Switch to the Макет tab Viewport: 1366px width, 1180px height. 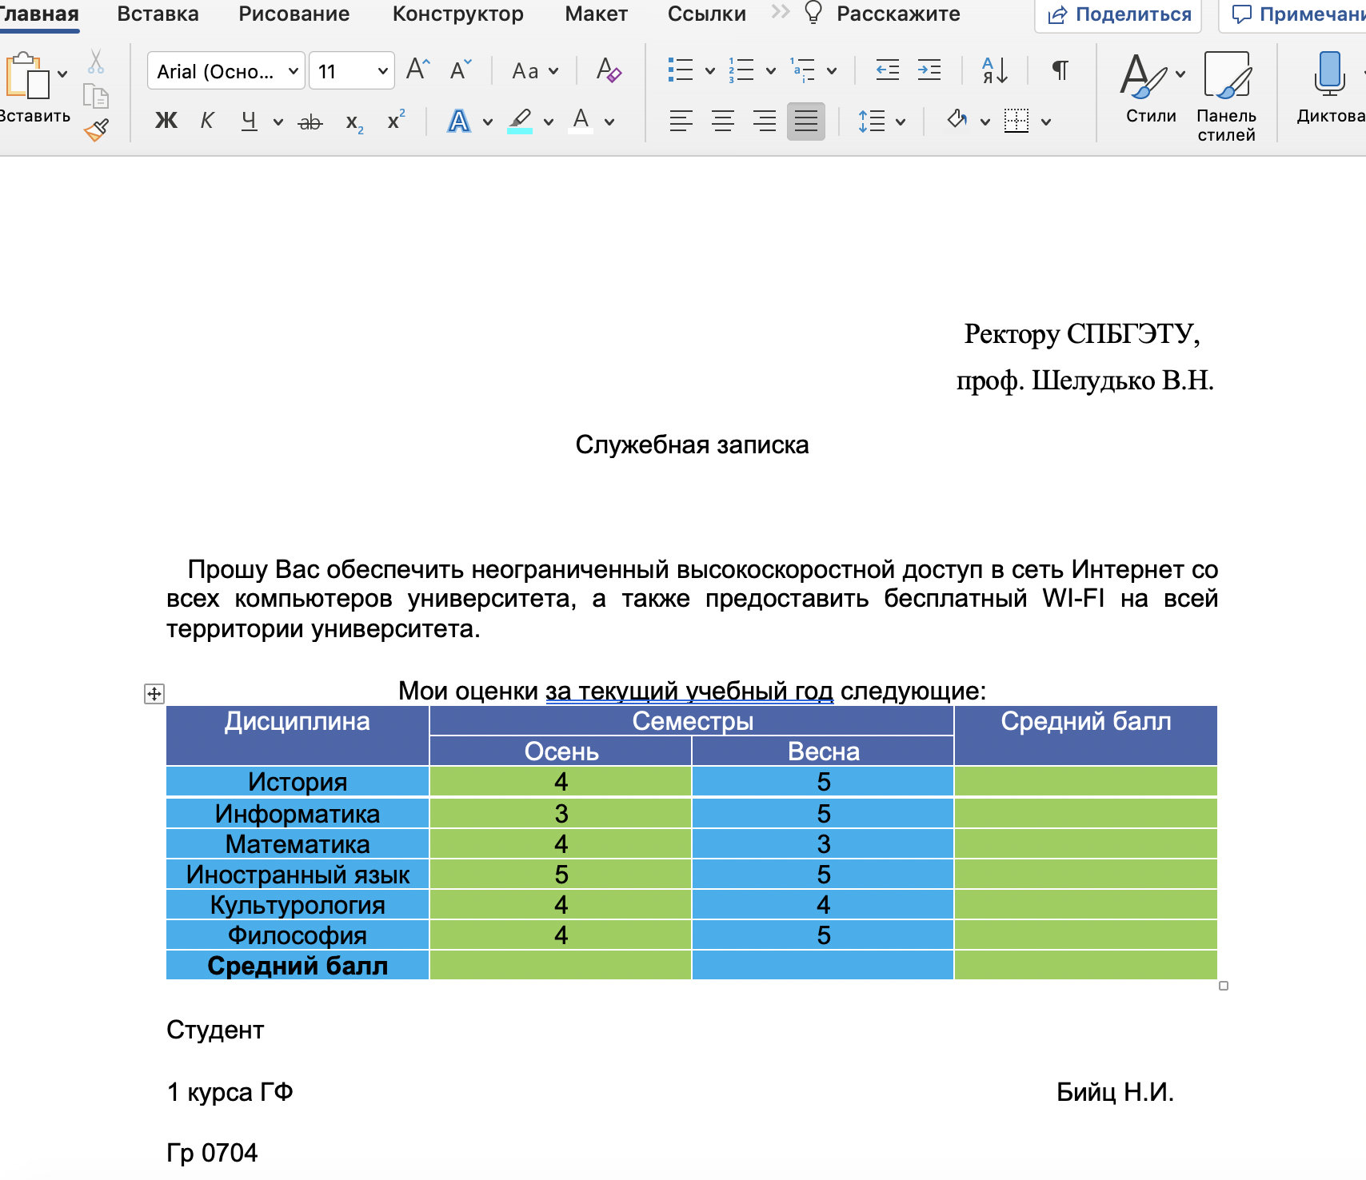[596, 14]
